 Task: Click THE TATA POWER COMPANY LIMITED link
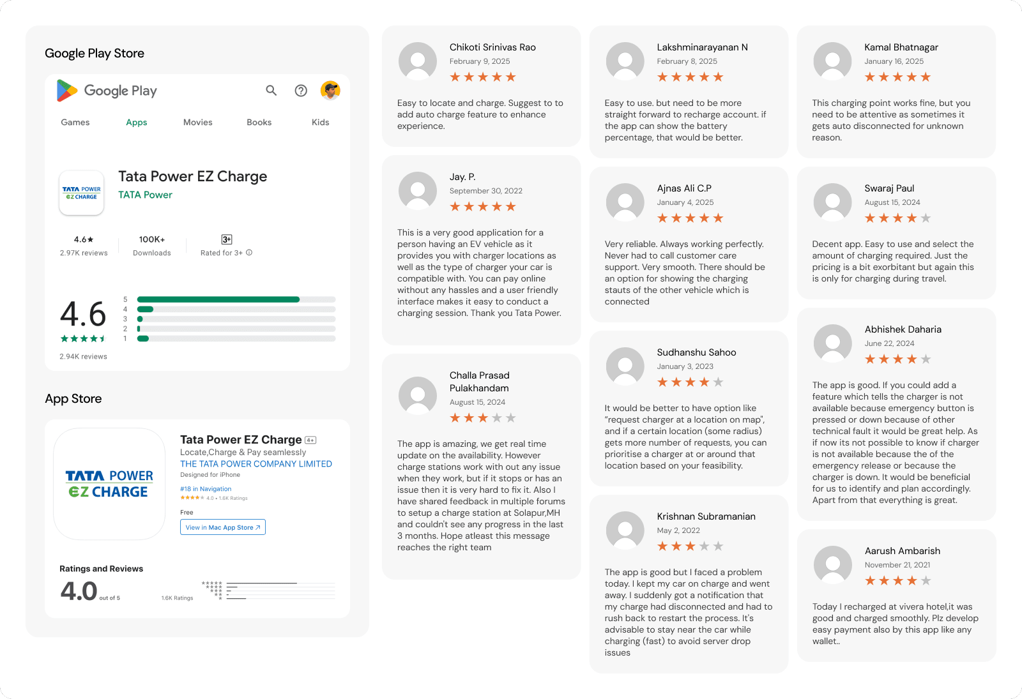point(256,464)
